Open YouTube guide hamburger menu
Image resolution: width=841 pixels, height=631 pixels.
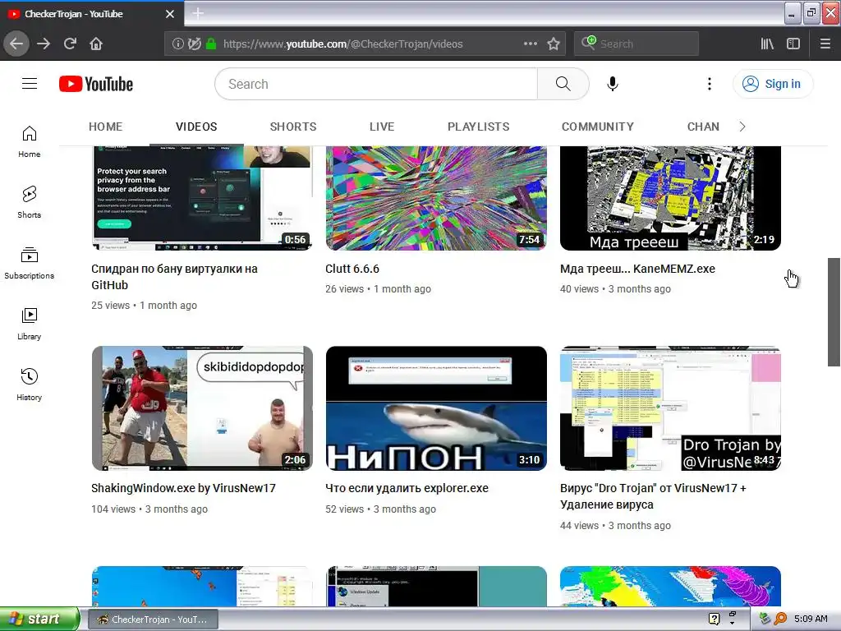point(30,84)
